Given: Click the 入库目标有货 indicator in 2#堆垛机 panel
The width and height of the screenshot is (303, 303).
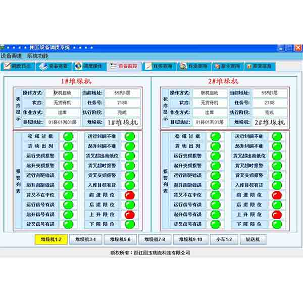Looking at the screenshot, I should [277, 185].
